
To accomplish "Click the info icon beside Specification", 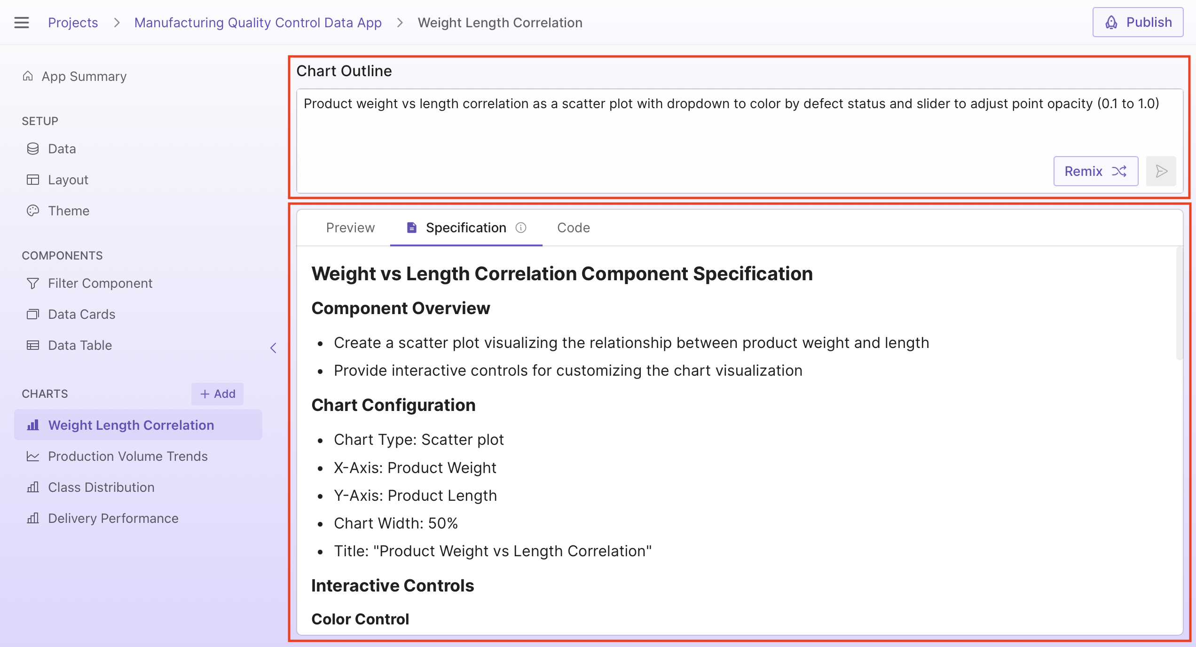I will click(x=521, y=228).
